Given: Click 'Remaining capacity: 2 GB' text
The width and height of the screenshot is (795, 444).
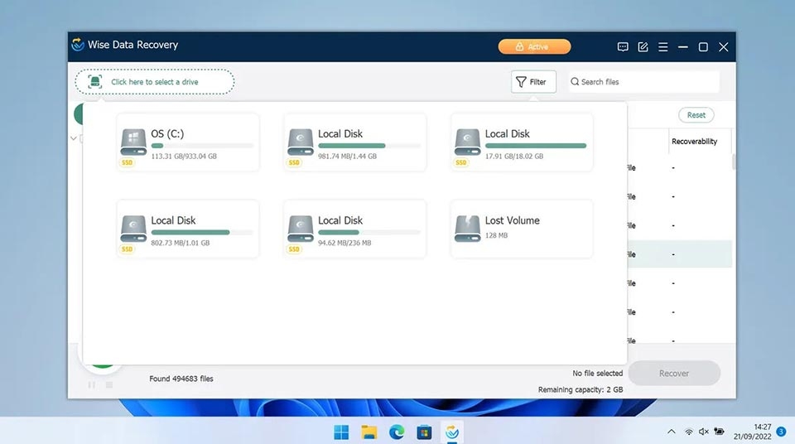Looking at the screenshot, I should click(x=581, y=389).
